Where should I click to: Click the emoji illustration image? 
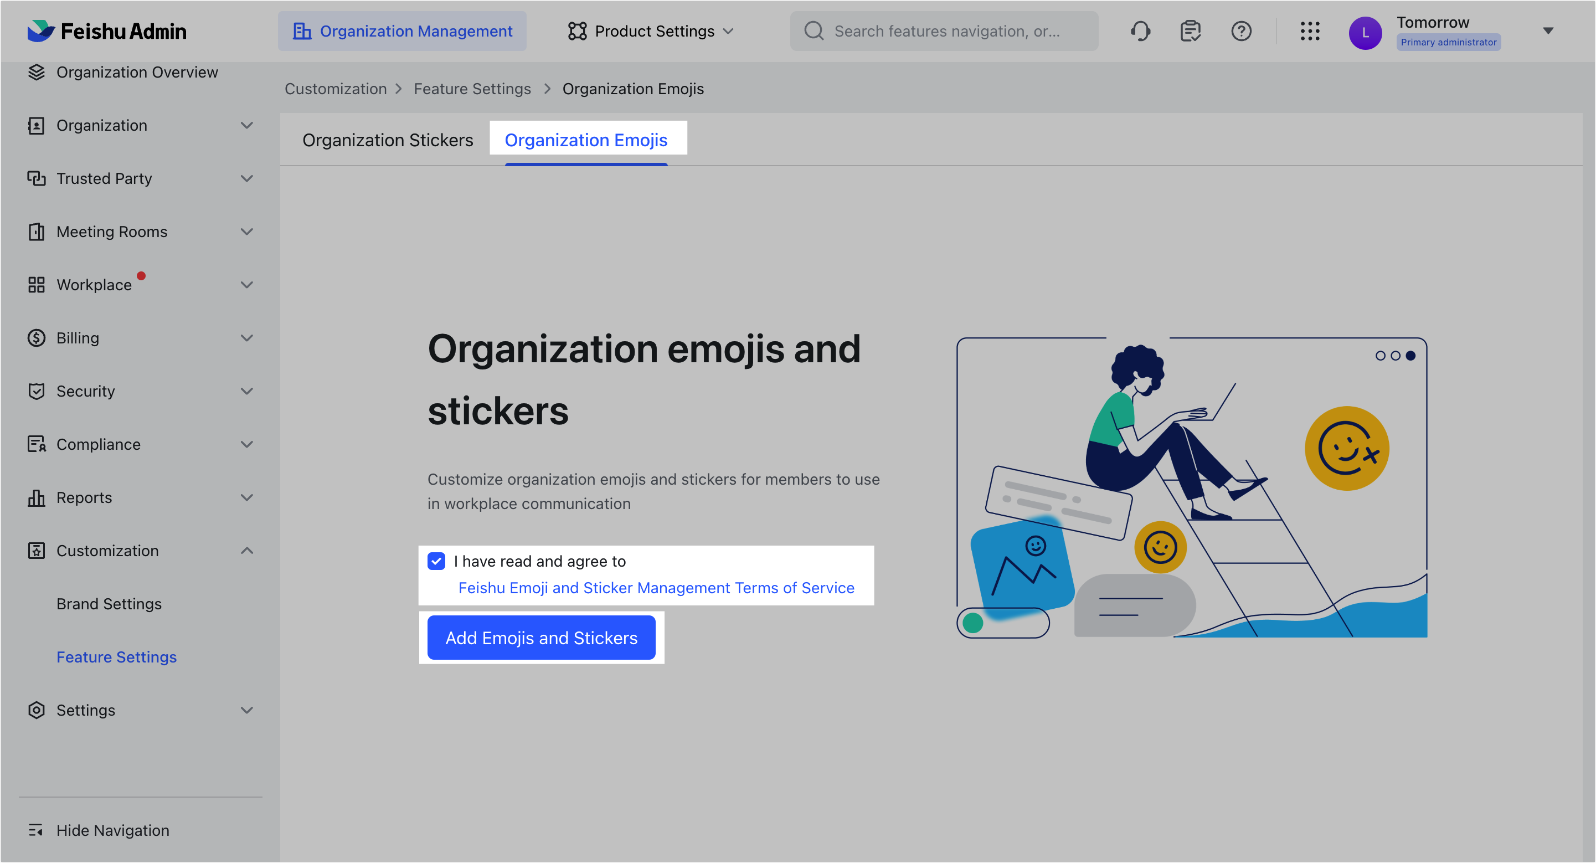click(1191, 487)
